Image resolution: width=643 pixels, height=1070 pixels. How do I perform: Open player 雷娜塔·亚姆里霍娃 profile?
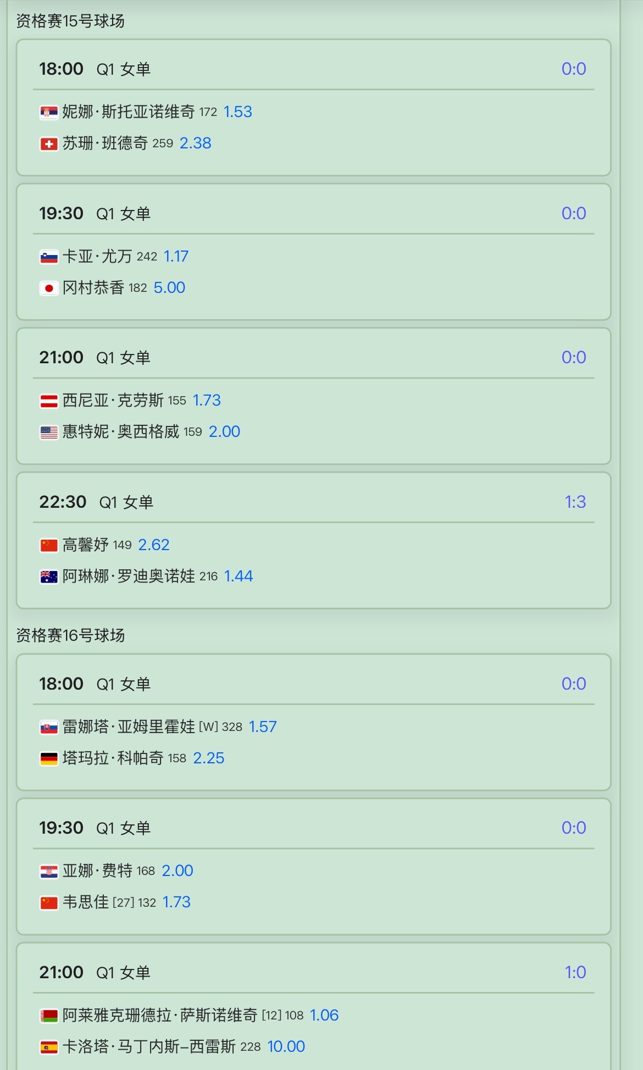tap(129, 727)
